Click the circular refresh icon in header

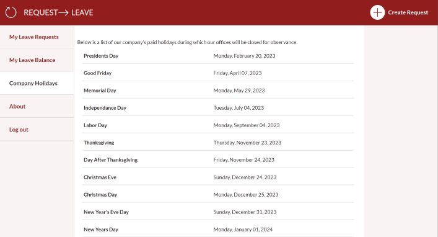(x=11, y=12)
